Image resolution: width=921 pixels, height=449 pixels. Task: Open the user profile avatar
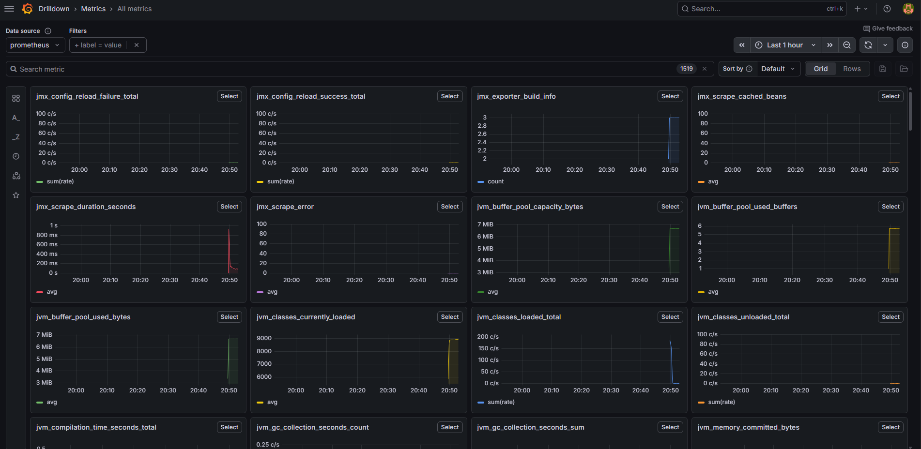[908, 9]
